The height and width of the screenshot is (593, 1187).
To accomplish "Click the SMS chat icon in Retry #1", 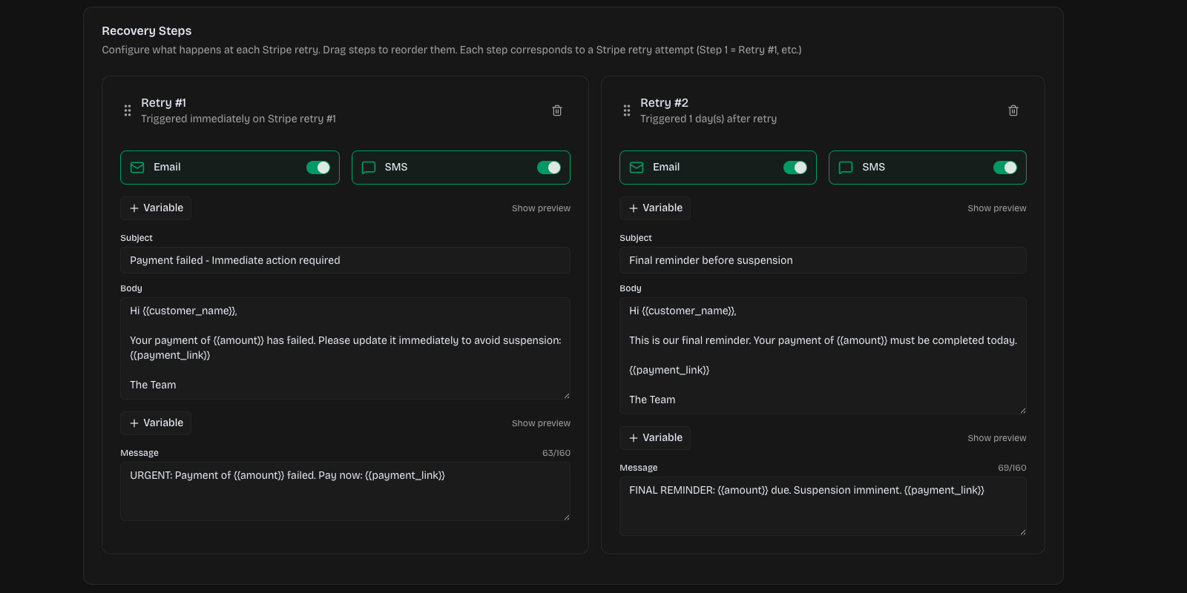I will 369,168.
